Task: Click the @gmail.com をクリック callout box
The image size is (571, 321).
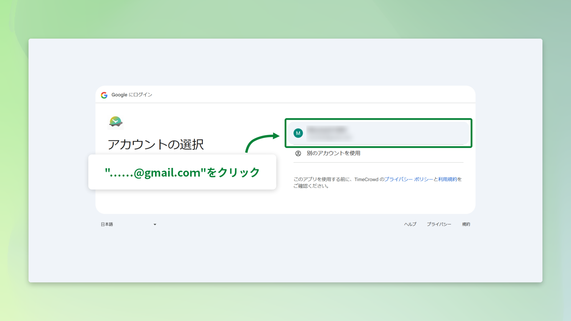Action: click(x=182, y=172)
